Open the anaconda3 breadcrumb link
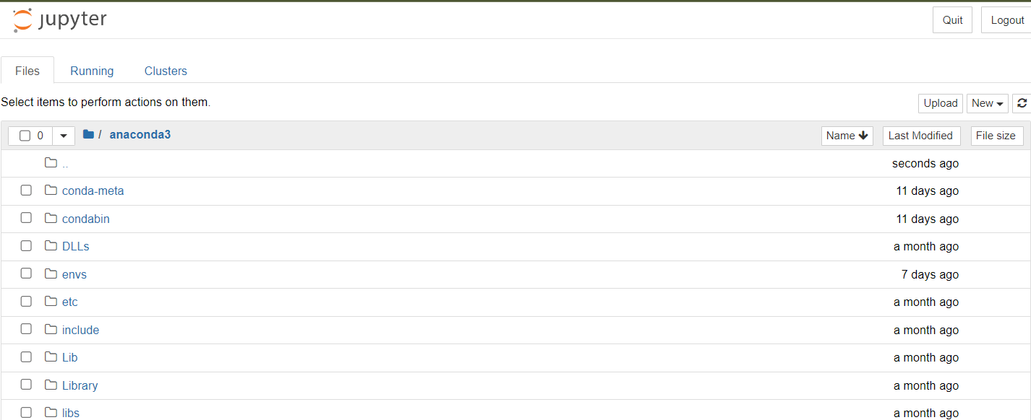Viewport: 1031px width, 420px height. 140,134
